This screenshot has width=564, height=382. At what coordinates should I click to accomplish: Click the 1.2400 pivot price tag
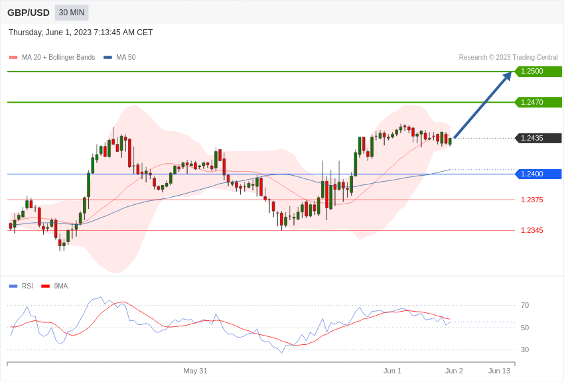538,174
